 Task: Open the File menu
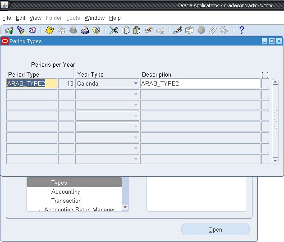[x=6, y=18]
